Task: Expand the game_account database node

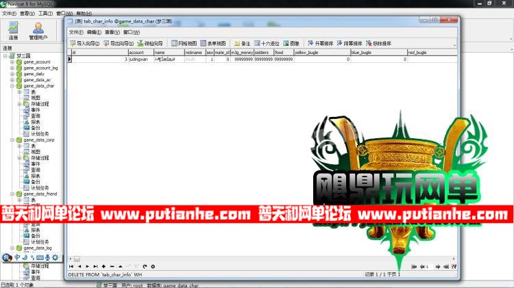Action: (x=12, y=62)
